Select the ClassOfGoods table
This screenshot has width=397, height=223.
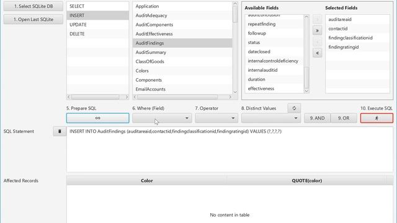[182, 62]
